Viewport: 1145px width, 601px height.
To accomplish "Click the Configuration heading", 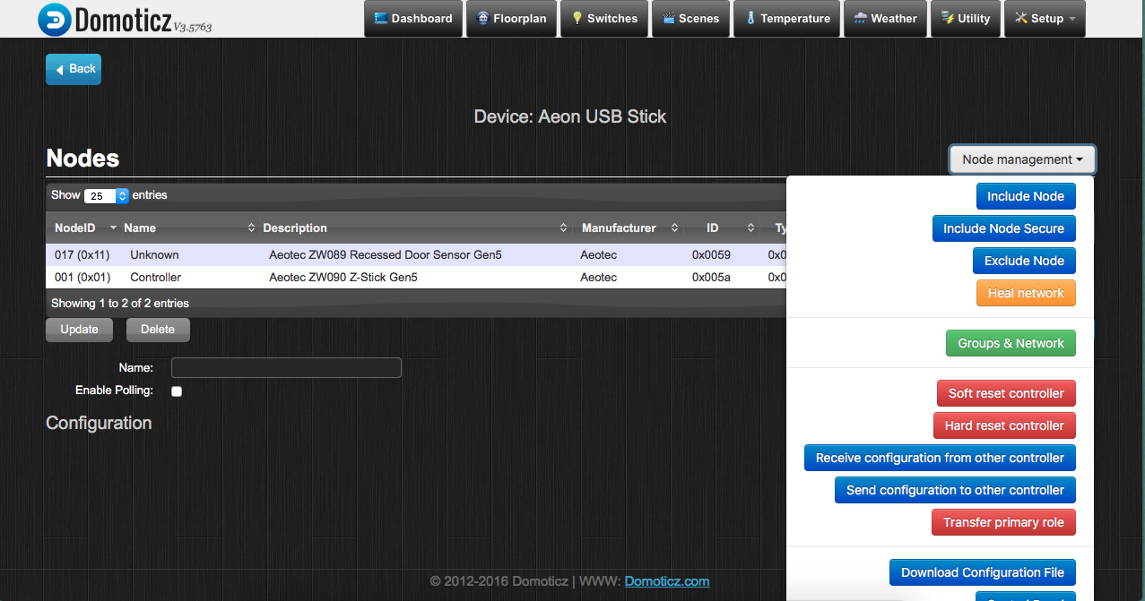I will coord(99,423).
